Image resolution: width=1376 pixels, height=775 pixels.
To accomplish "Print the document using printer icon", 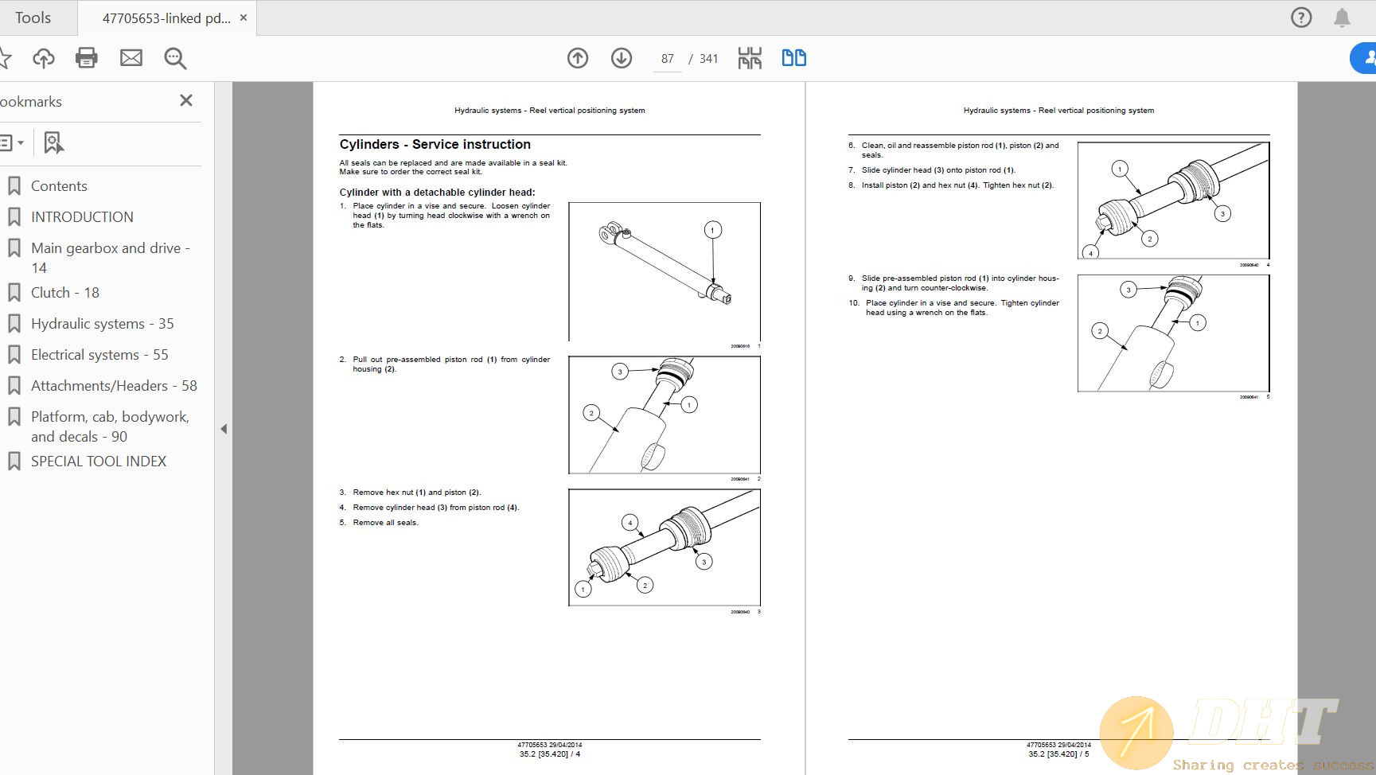I will point(87,58).
